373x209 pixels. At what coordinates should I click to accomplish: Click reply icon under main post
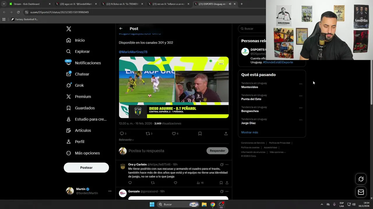[122, 134]
